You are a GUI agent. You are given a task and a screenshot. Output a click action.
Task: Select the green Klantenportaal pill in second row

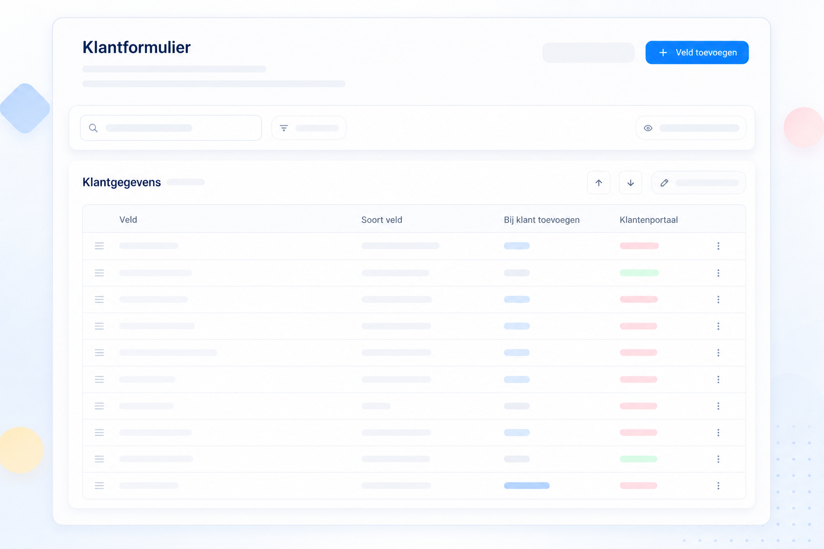click(639, 273)
